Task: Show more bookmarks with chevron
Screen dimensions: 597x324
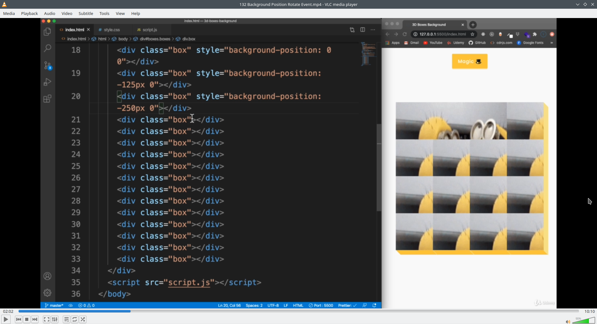Action: (552, 43)
